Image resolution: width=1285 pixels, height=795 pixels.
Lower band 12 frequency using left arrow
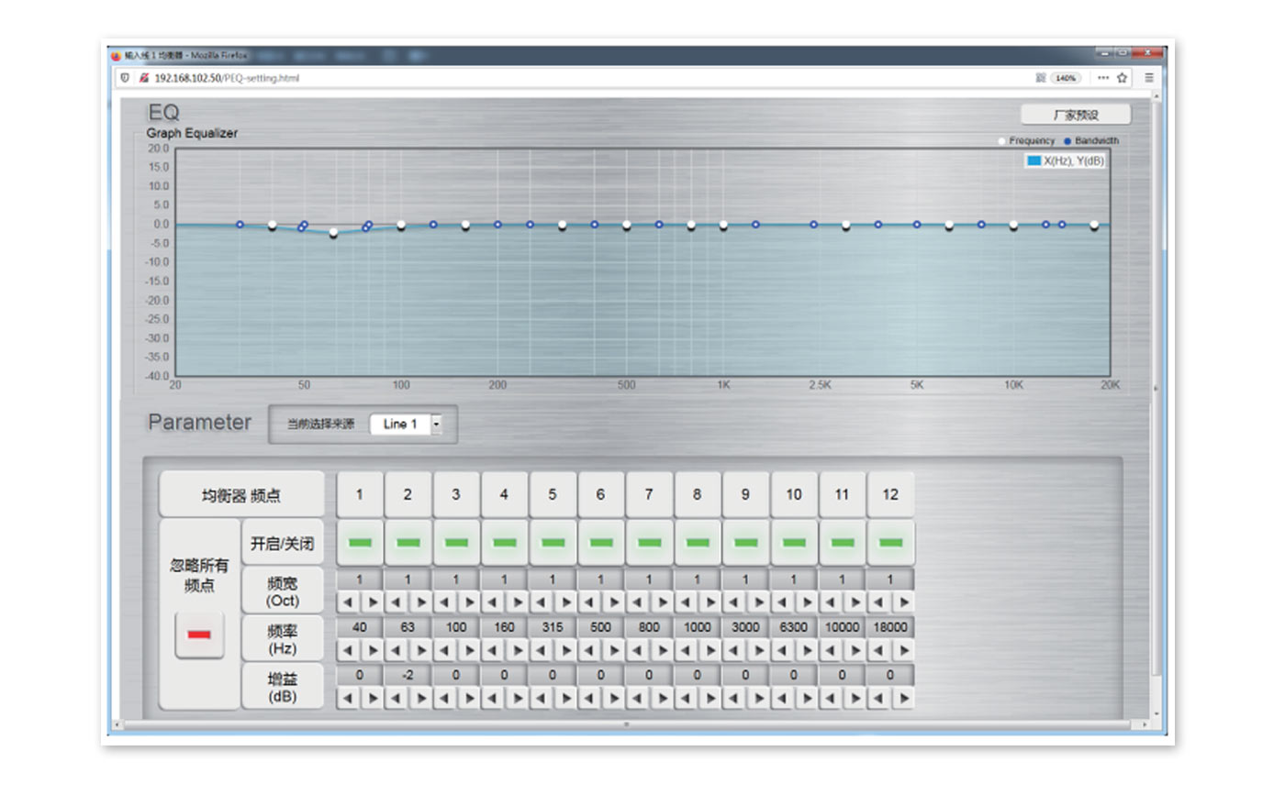pyautogui.click(x=878, y=651)
